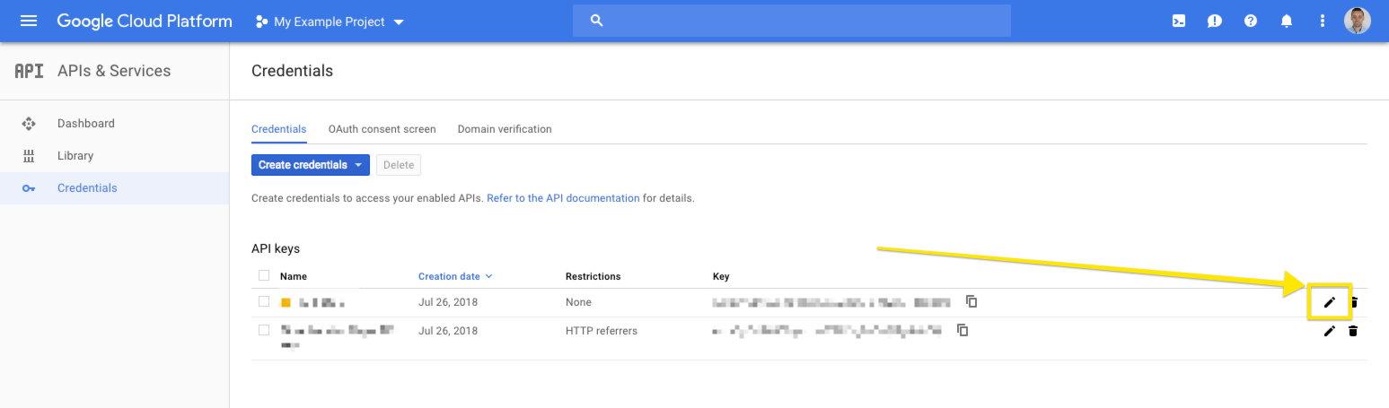Click the APIs & Services heading

pos(114,71)
